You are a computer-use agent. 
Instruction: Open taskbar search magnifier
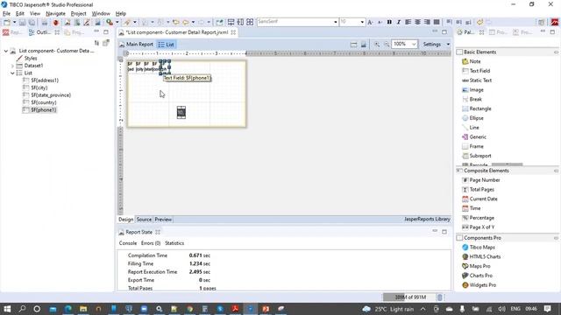point(22,309)
